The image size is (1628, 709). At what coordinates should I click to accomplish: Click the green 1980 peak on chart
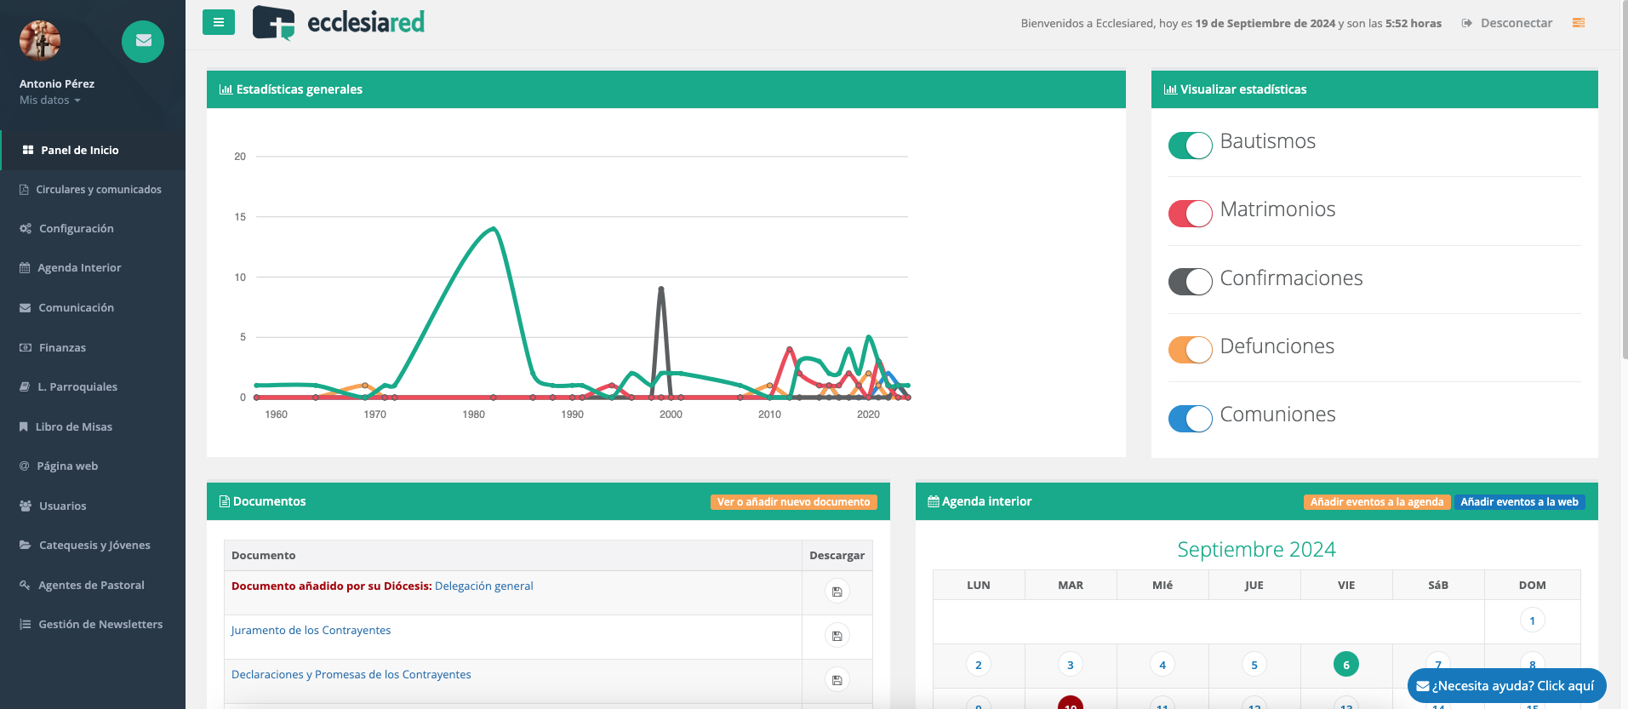[x=494, y=228]
